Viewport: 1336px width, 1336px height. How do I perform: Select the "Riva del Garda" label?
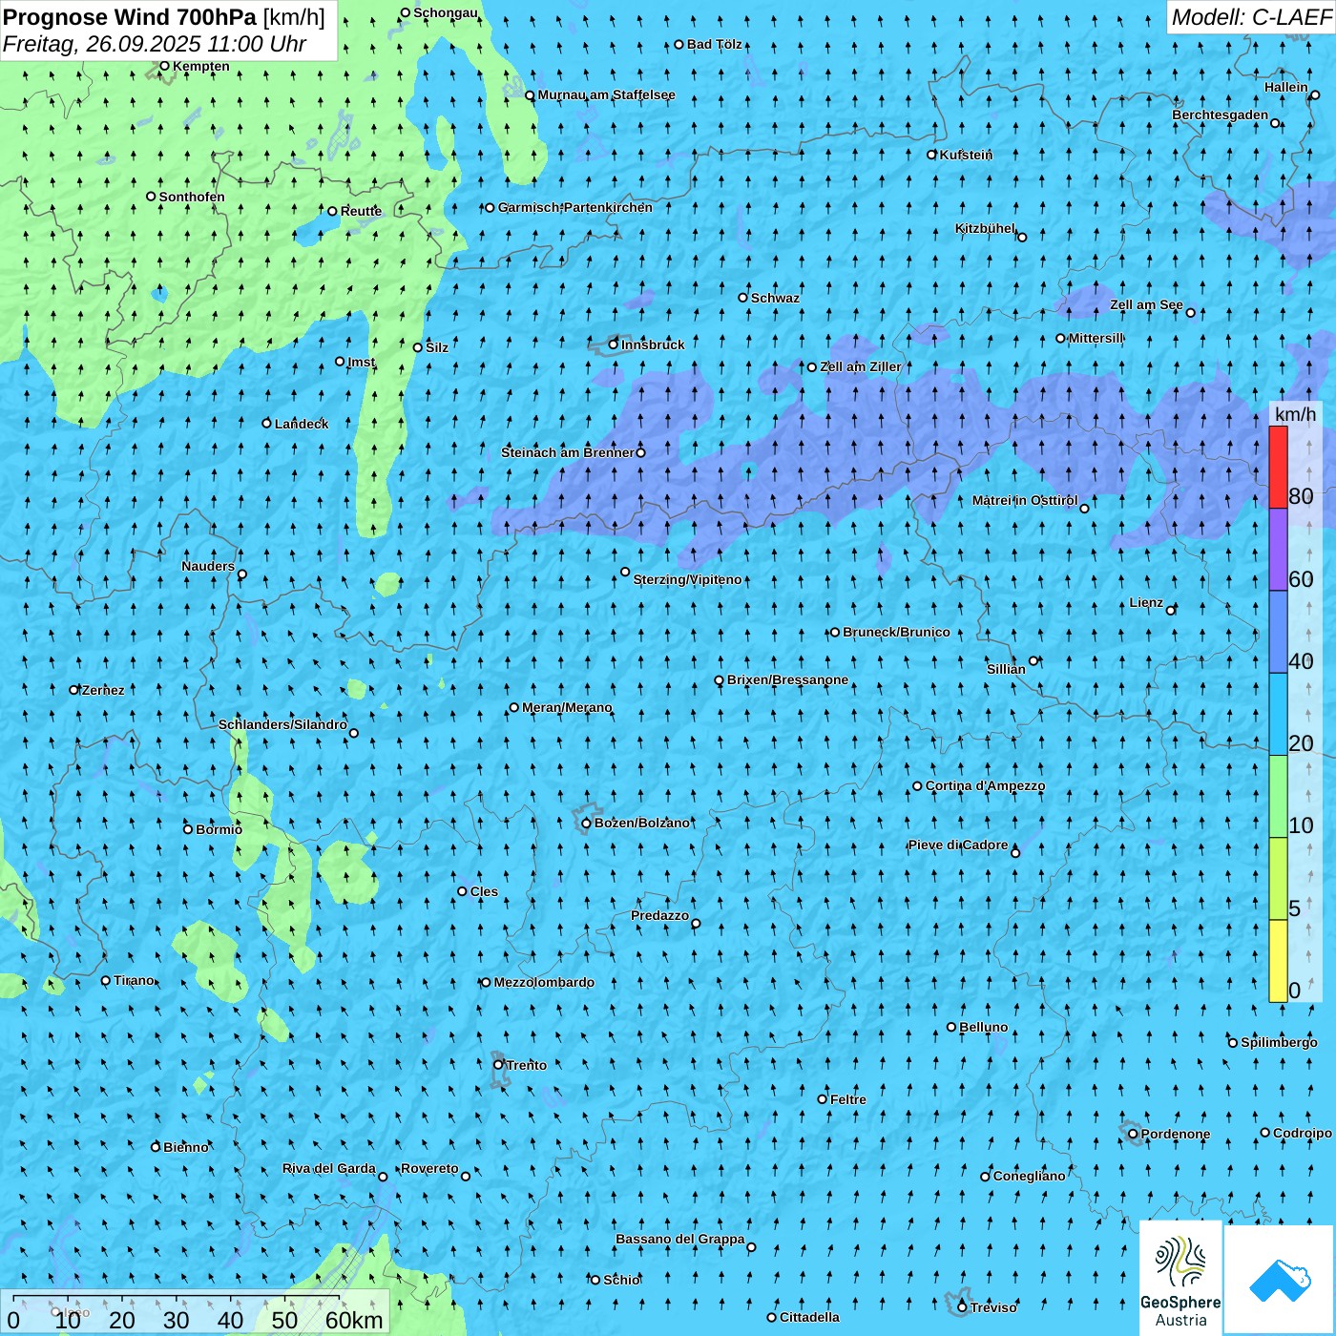click(x=329, y=1168)
